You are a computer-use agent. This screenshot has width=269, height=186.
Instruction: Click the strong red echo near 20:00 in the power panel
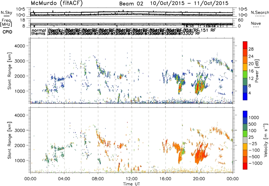point(198,86)
